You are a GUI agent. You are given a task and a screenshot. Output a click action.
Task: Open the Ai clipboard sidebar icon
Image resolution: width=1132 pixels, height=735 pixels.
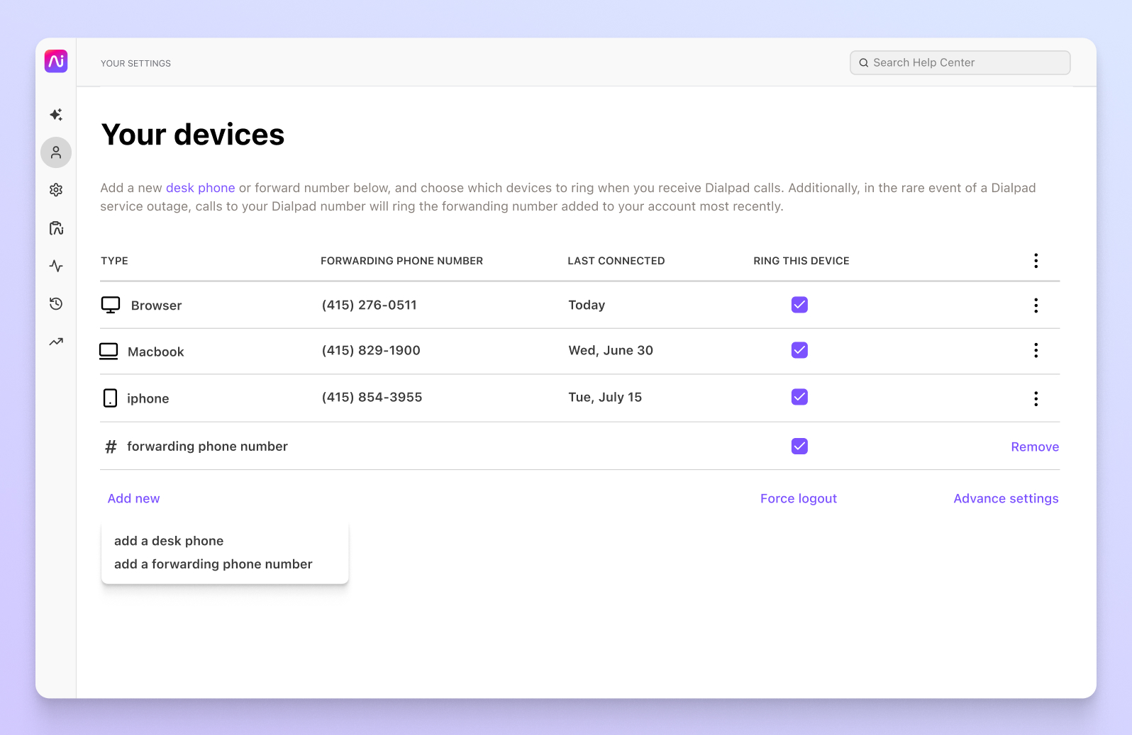point(56,228)
